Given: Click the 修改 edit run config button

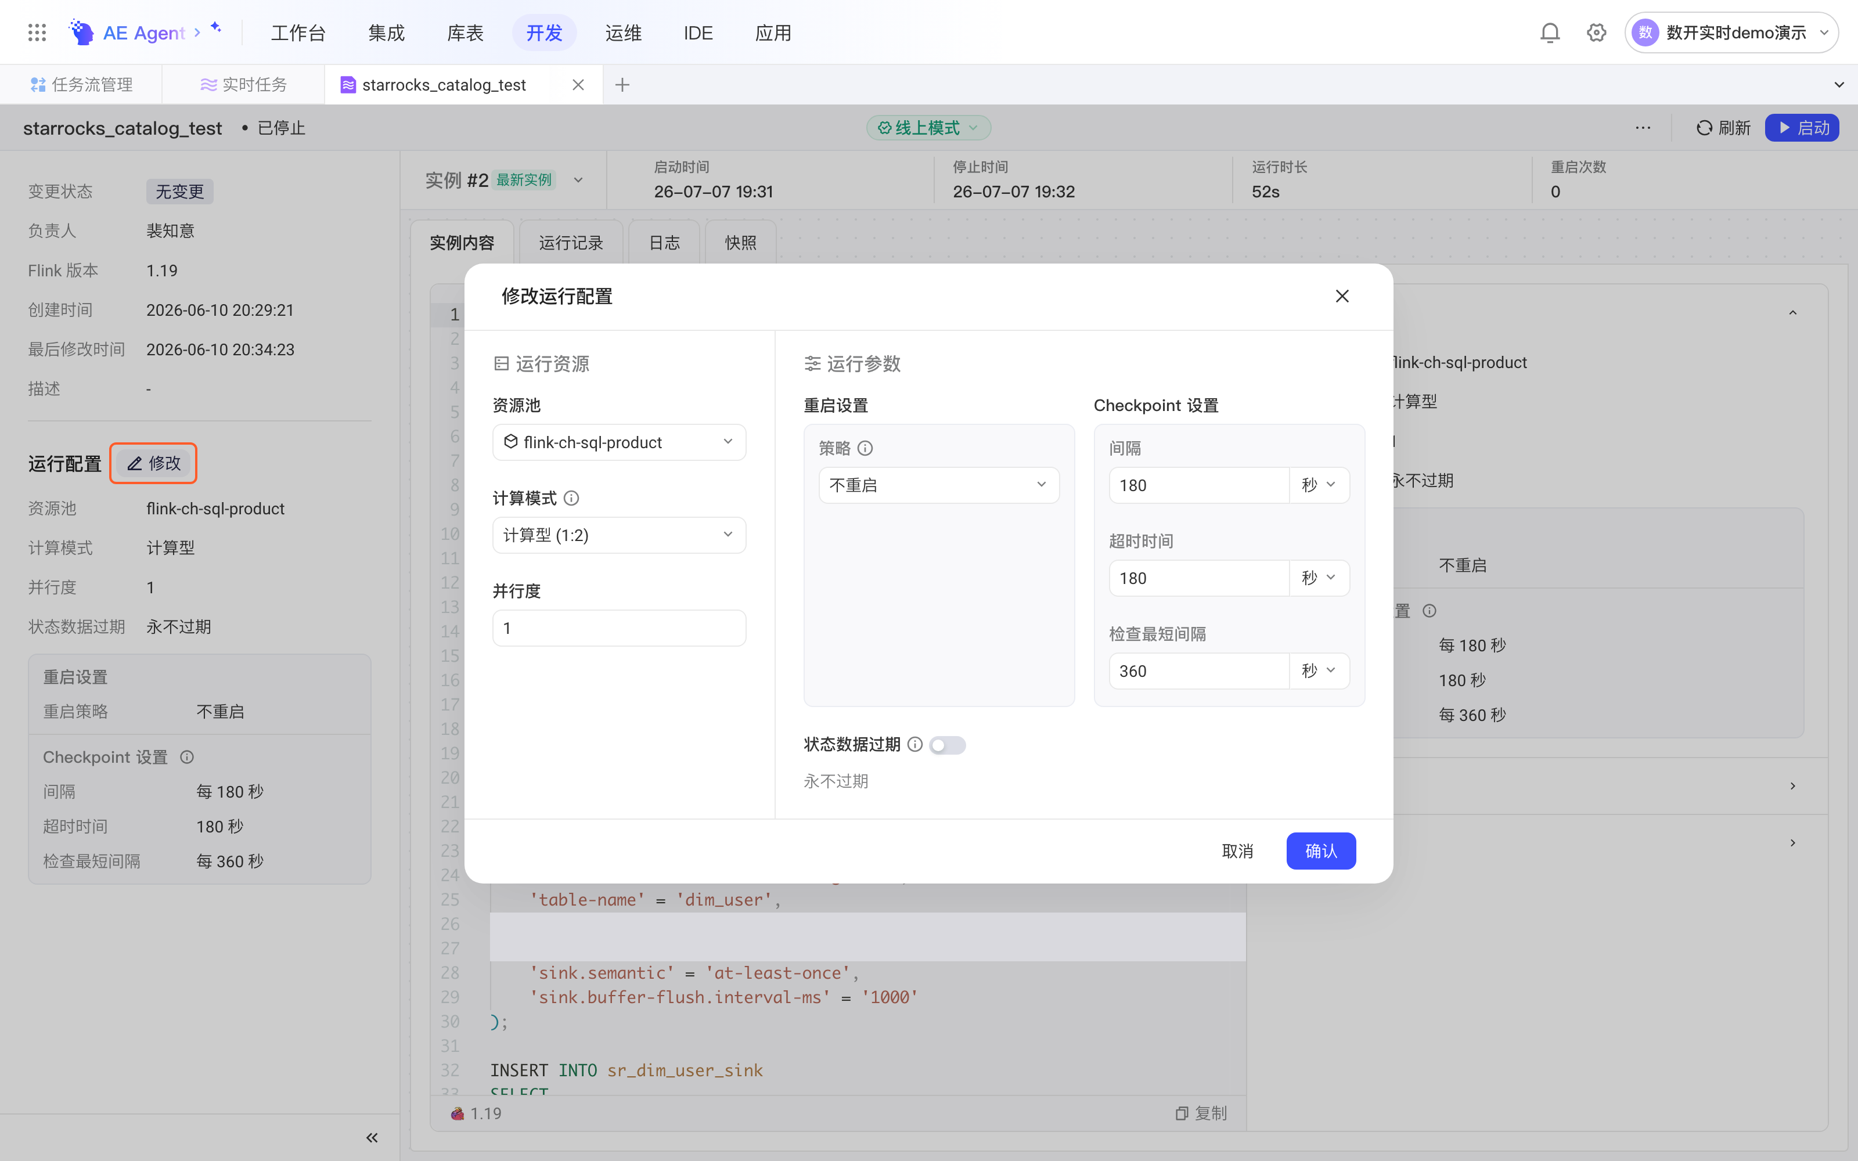Looking at the screenshot, I should pos(153,463).
